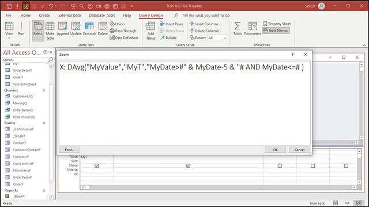
Task: Click in the navigation Search box
Action: 25,60
